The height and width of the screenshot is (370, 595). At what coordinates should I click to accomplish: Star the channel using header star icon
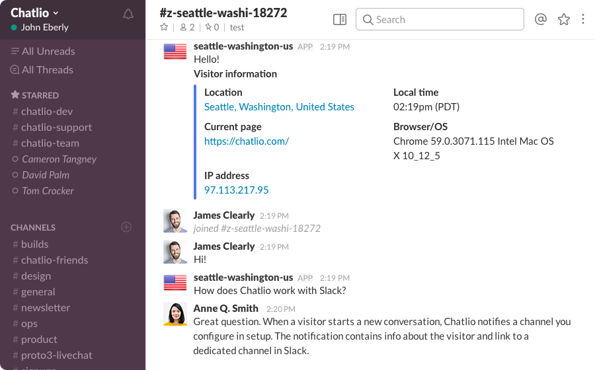point(164,27)
